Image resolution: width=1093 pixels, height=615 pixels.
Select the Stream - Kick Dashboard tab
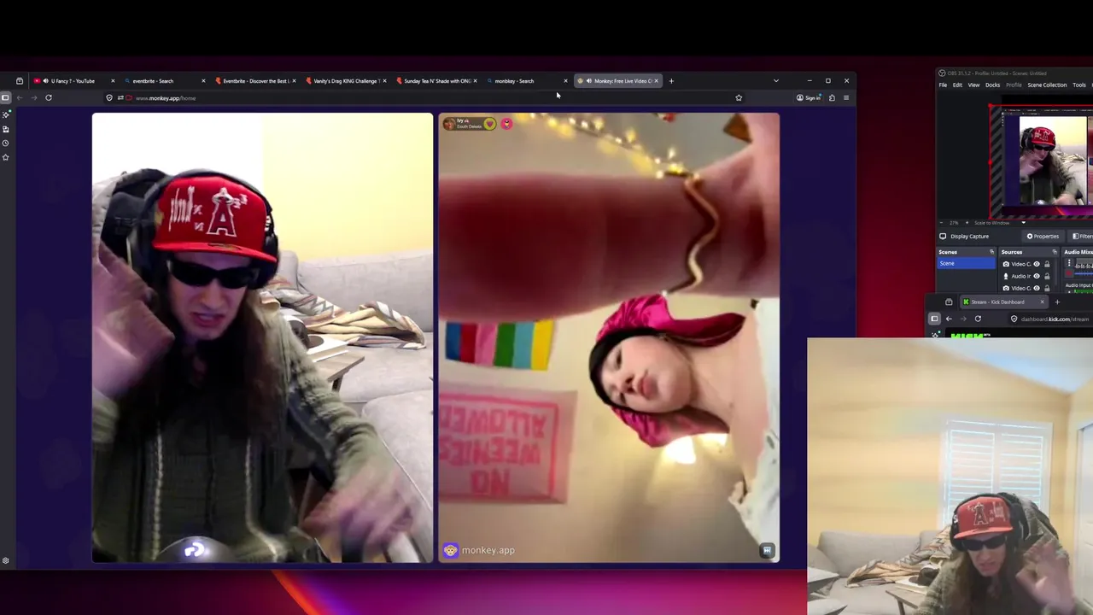pyautogui.click(x=1003, y=302)
